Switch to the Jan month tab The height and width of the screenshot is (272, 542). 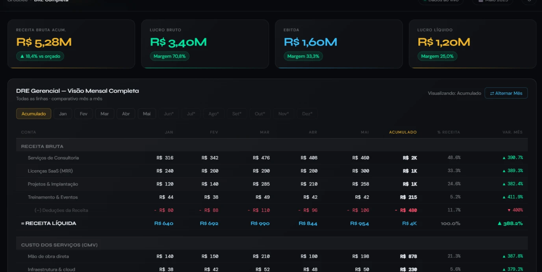click(63, 114)
